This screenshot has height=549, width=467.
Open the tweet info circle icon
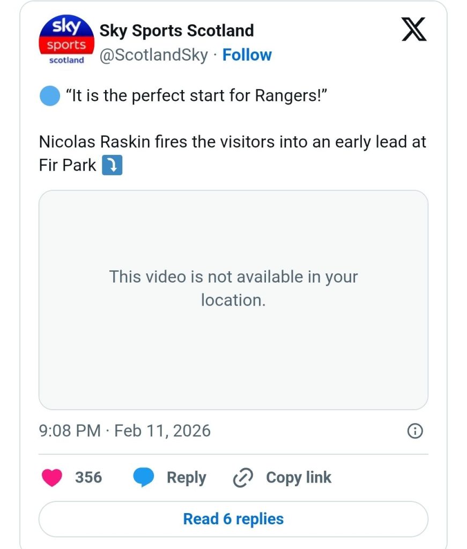pyautogui.click(x=415, y=431)
